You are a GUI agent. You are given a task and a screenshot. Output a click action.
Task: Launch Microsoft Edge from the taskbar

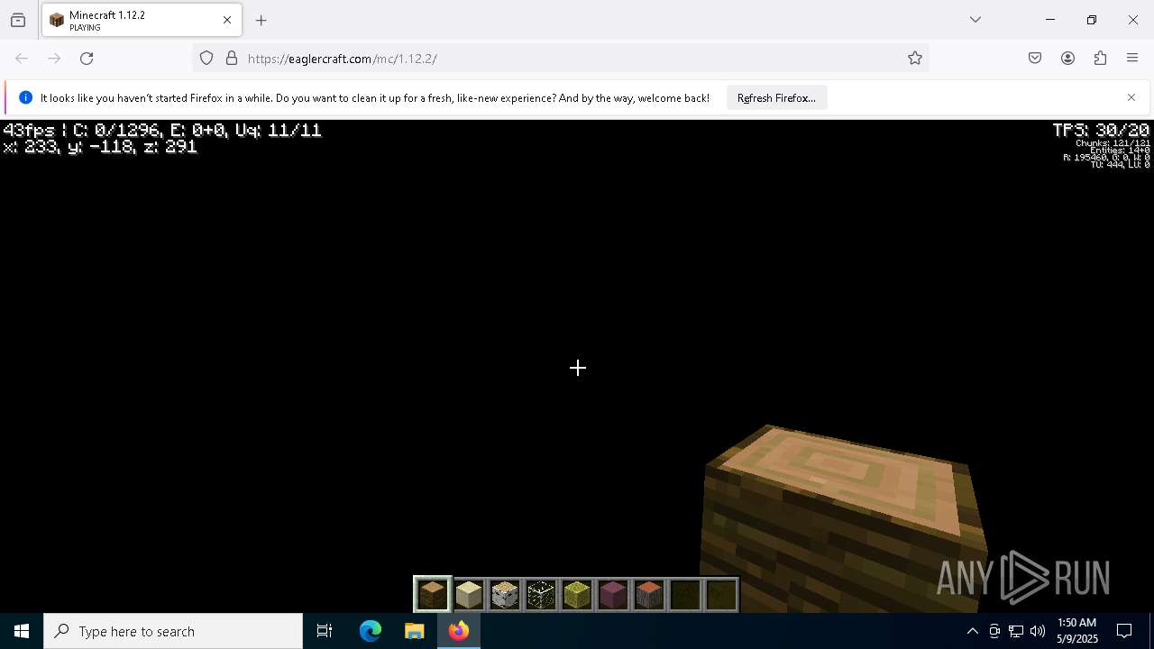click(371, 631)
